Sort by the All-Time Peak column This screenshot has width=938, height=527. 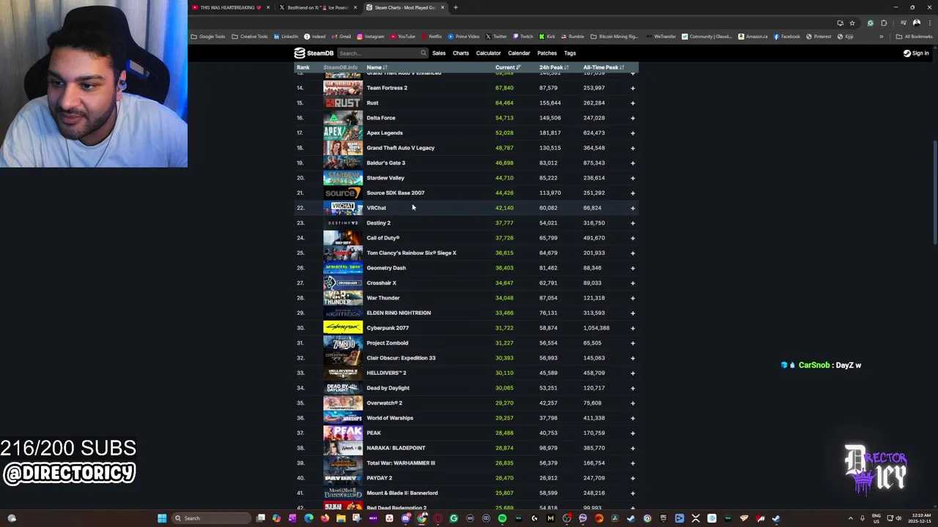(603, 67)
